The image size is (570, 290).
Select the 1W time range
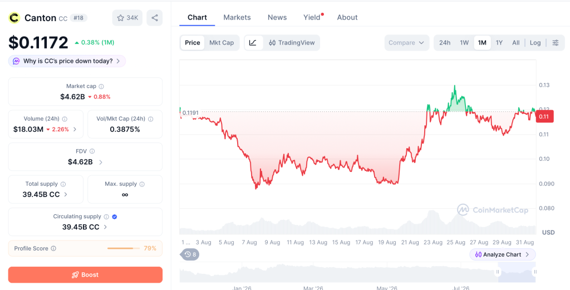click(464, 42)
